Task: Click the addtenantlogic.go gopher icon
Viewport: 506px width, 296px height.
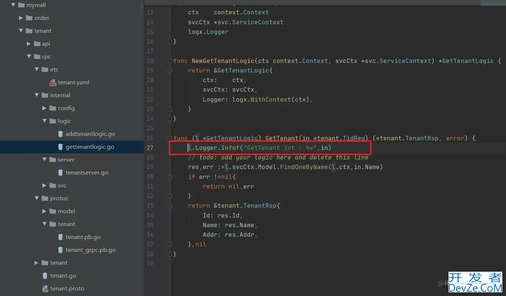Action: 60,134
